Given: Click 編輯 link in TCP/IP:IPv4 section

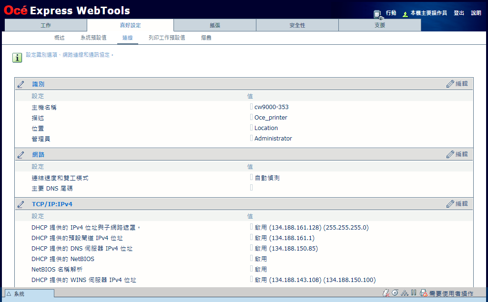Looking at the screenshot, I should coord(461,204).
